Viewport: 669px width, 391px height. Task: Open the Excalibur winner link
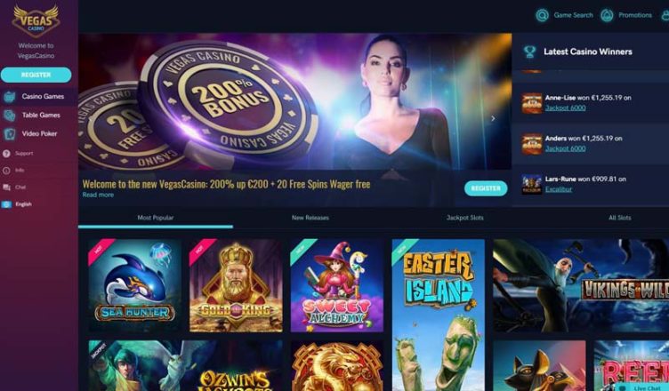click(559, 189)
